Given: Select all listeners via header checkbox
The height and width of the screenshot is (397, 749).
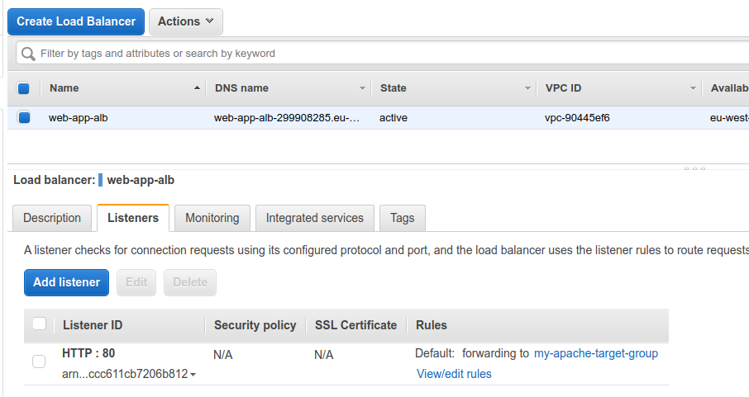Looking at the screenshot, I should pos(39,324).
